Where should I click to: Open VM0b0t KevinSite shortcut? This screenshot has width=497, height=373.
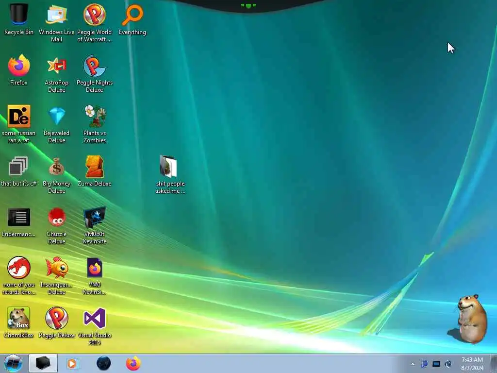(x=95, y=225)
